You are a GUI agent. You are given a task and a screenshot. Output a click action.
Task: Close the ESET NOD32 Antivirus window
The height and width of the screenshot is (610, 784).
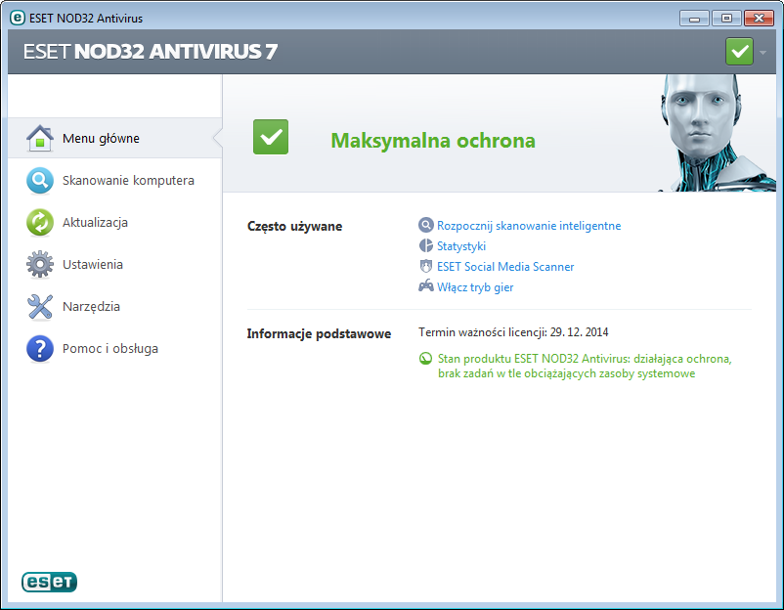point(759,19)
